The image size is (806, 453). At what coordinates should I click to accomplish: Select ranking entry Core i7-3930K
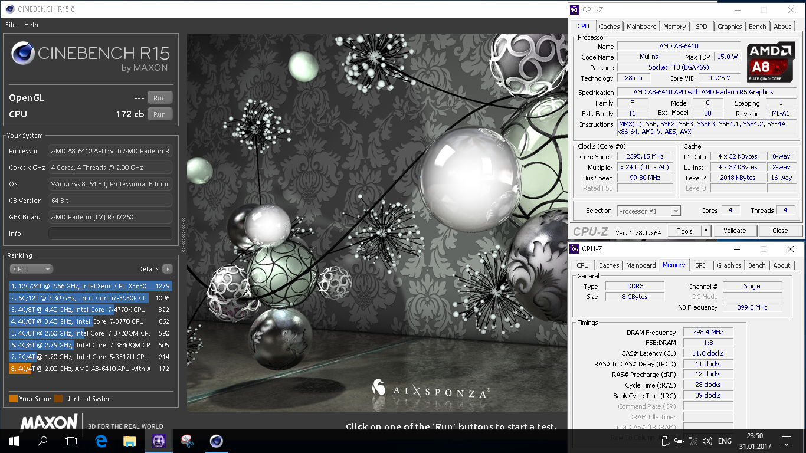click(x=91, y=298)
